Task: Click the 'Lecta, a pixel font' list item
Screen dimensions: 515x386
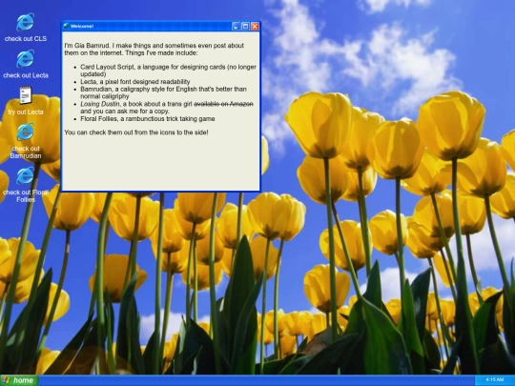Action: pos(135,81)
